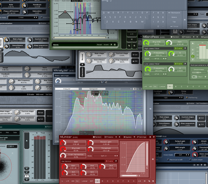Image resolution: width=208 pixels, height=184 pixels.
Task: Click the Invert button in Bands bar
Action: [106, 45]
